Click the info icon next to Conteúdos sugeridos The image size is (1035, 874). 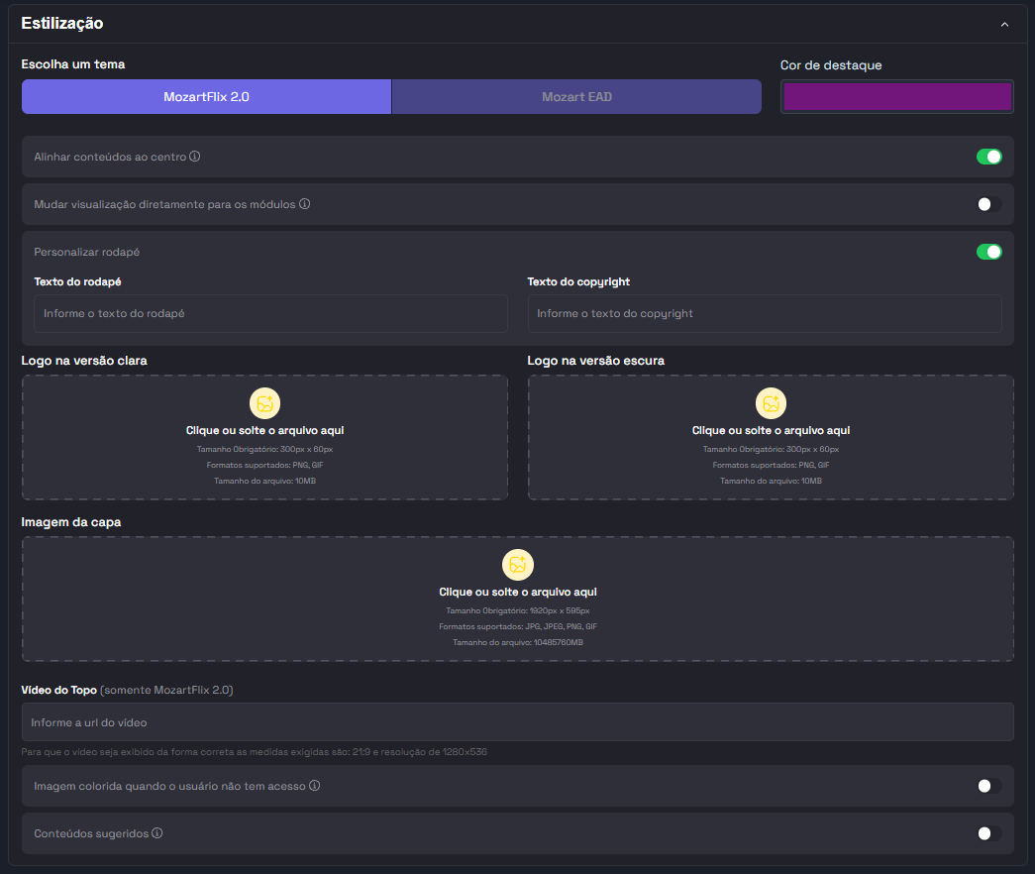point(157,833)
